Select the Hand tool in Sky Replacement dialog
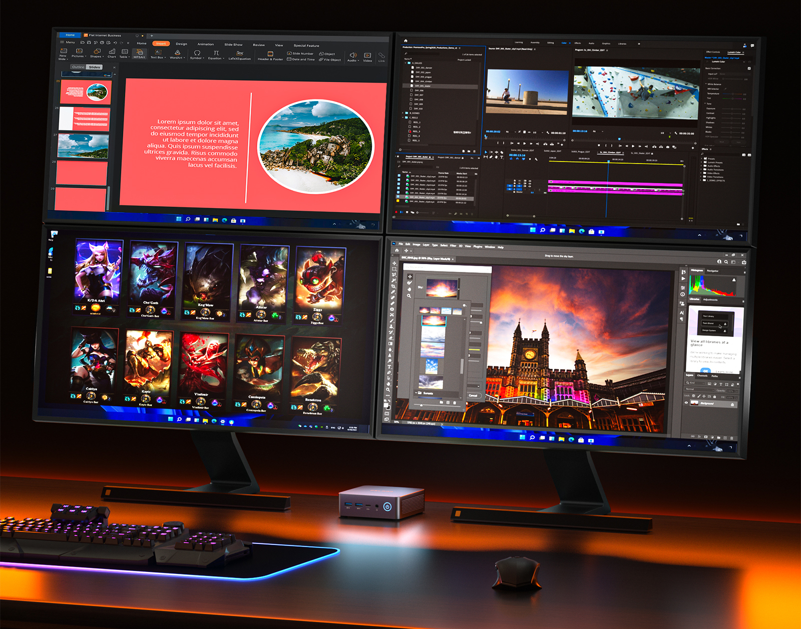 click(x=409, y=289)
